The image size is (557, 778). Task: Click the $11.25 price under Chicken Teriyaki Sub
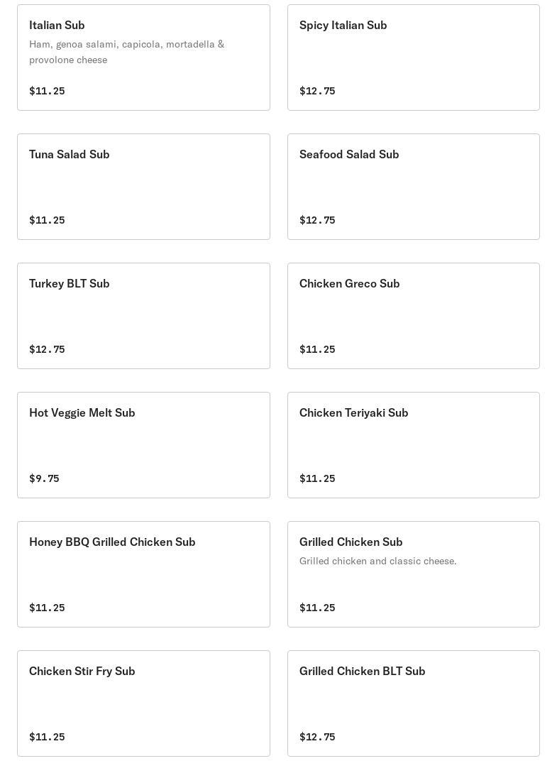click(317, 478)
